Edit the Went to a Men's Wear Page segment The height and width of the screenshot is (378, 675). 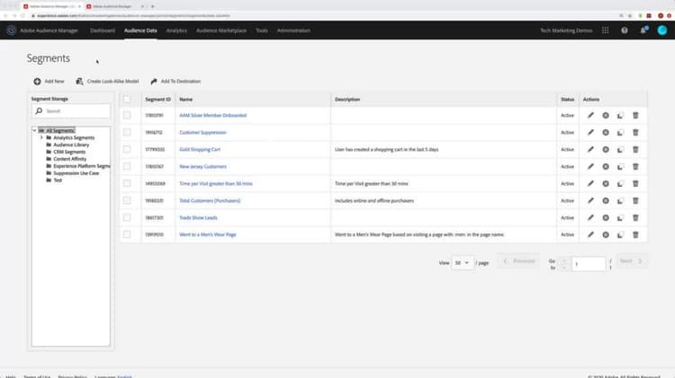(590, 234)
